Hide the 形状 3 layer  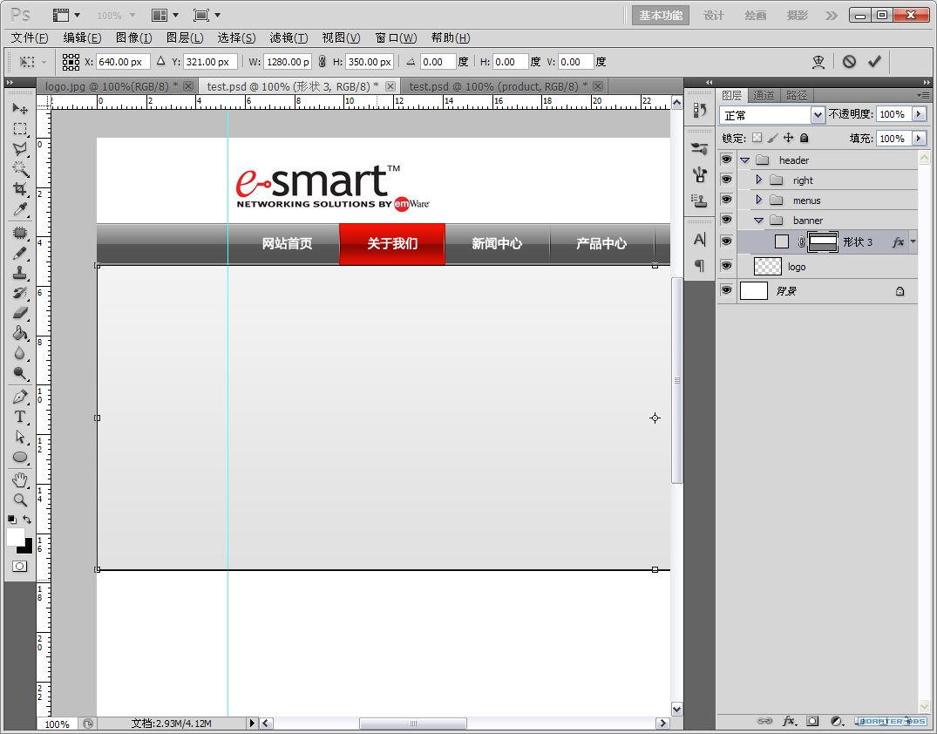727,241
